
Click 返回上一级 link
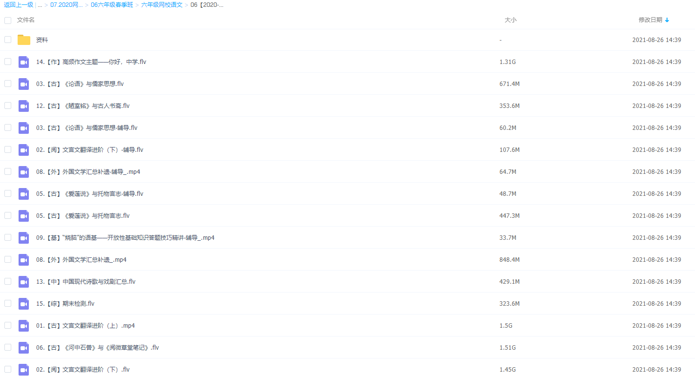coord(19,5)
